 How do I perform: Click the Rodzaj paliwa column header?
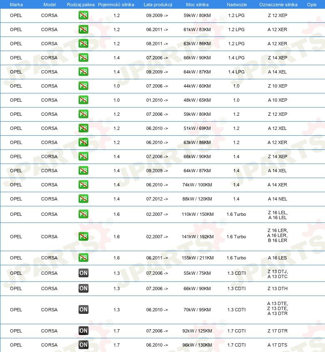81,5
